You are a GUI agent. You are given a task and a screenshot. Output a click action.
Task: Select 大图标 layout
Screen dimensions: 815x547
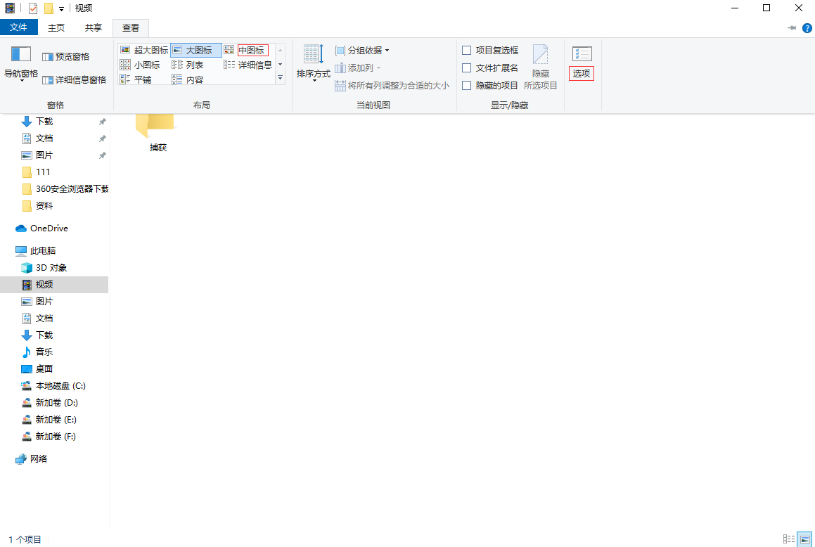pos(196,50)
